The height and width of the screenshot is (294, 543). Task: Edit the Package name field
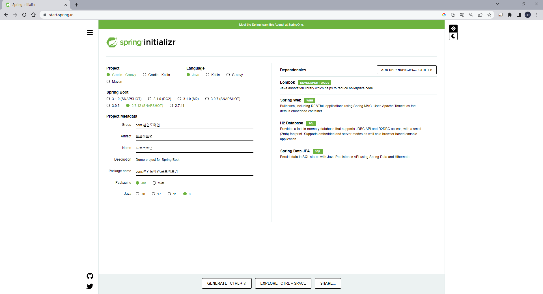click(194, 171)
